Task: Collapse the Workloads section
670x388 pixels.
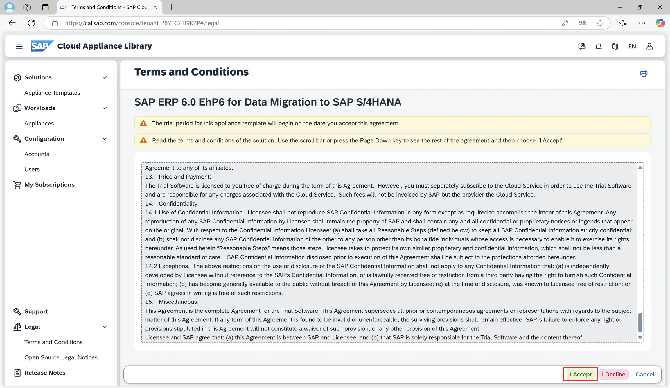Action: pyautogui.click(x=105, y=108)
